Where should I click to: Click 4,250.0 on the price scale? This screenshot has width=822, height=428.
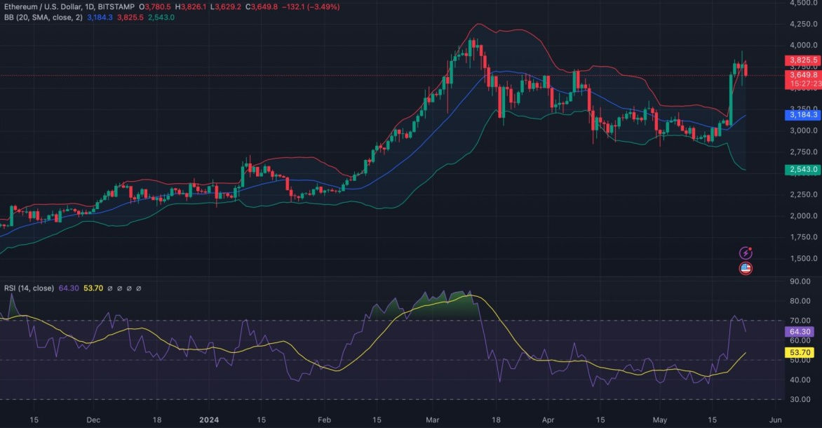click(x=804, y=24)
